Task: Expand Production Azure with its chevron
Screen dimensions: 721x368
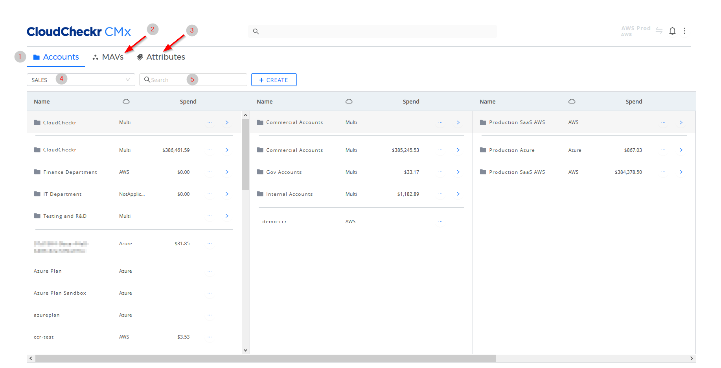Action: (681, 150)
